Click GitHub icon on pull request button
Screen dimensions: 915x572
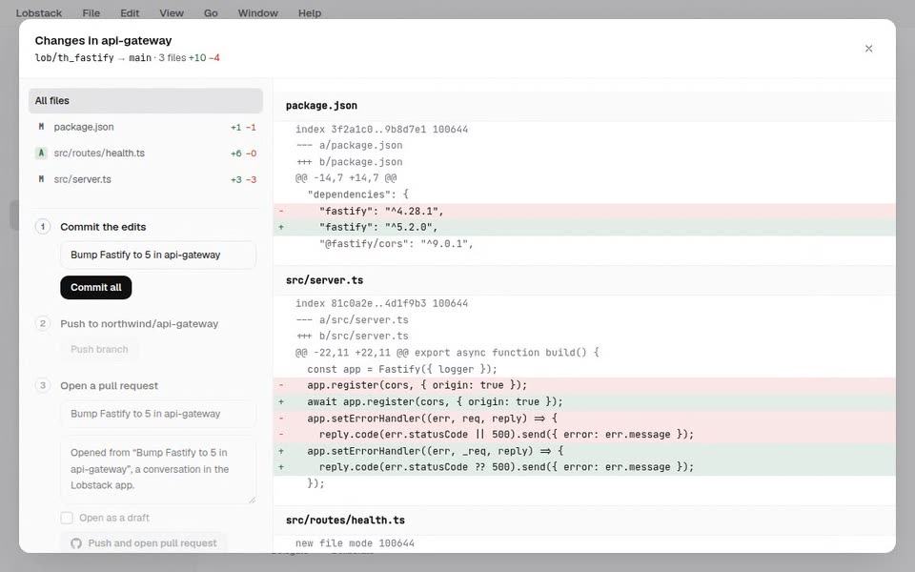(76, 543)
